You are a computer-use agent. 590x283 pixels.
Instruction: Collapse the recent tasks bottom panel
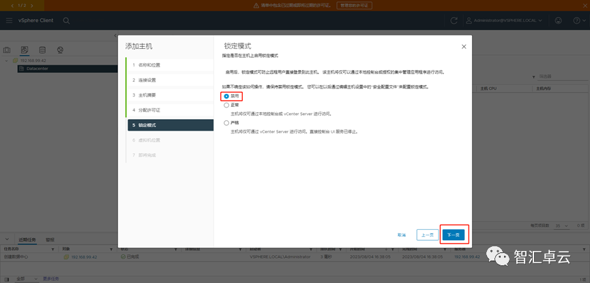click(8, 239)
